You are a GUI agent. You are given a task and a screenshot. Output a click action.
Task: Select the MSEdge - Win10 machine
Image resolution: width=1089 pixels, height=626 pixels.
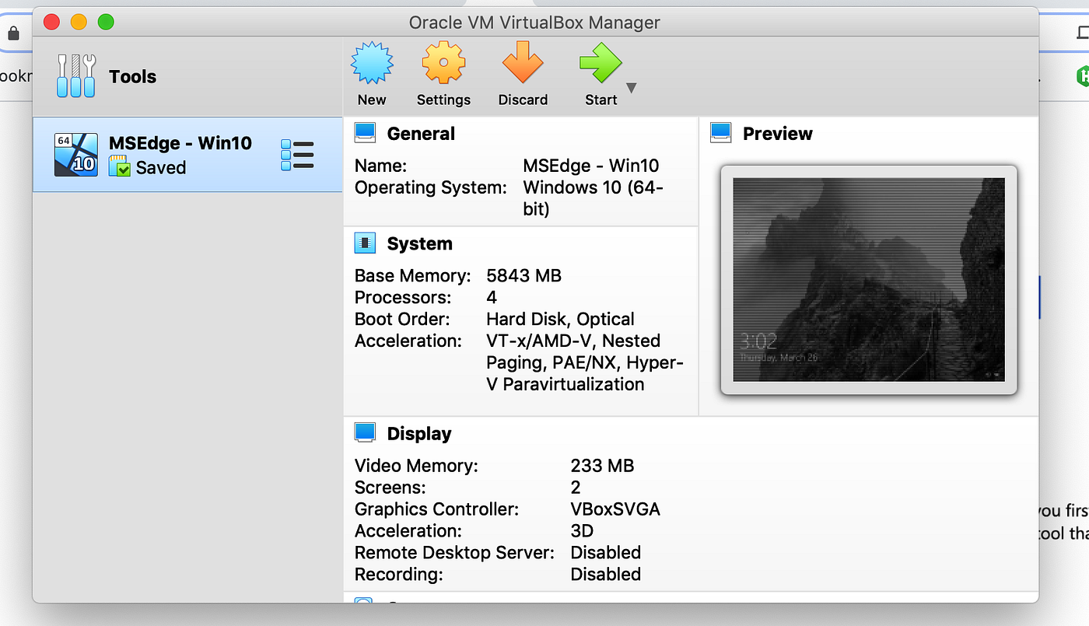pyautogui.click(x=187, y=154)
